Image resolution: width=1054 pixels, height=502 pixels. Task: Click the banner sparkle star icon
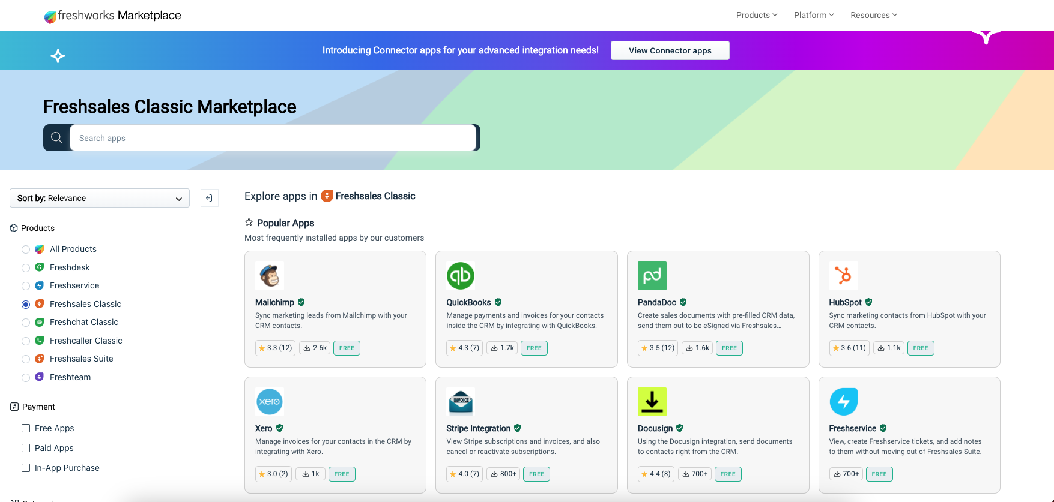click(x=58, y=56)
